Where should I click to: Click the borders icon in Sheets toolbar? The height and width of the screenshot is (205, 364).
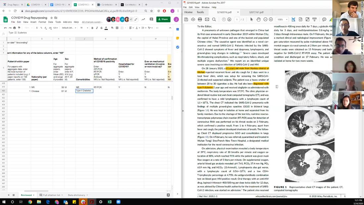pyautogui.click(x=117, y=28)
